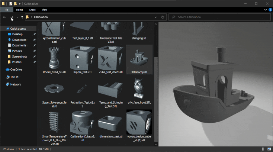273x152 pixels.
Task: Go back with the Back arrow
Action: click(4, 17)
